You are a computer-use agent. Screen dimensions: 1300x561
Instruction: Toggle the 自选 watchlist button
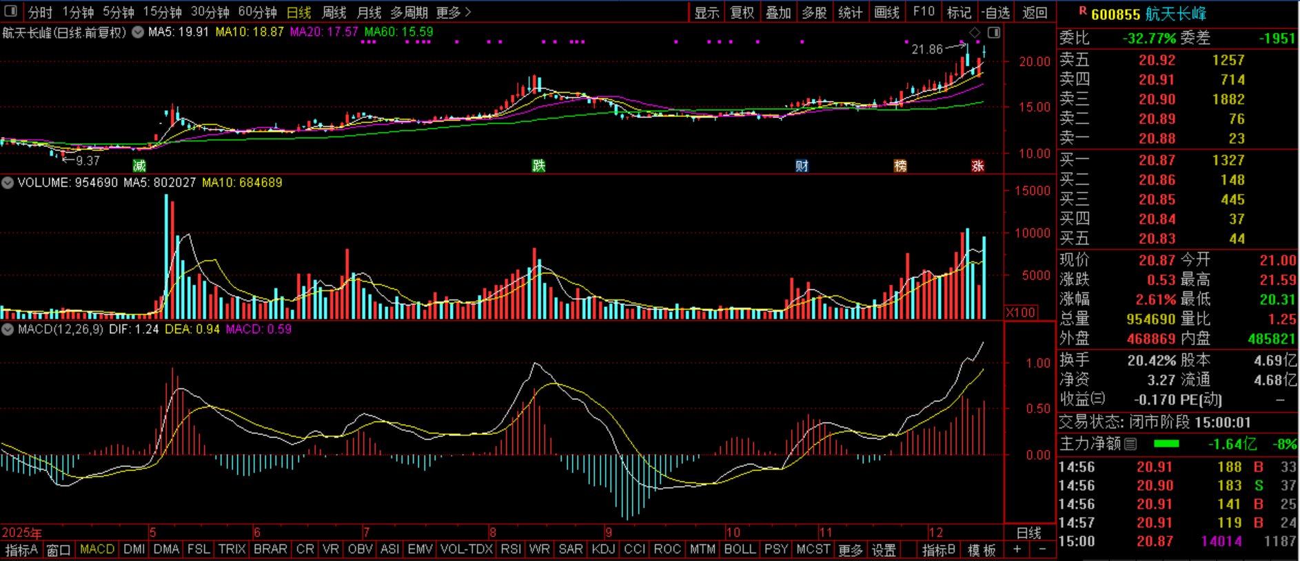(996, 12)
